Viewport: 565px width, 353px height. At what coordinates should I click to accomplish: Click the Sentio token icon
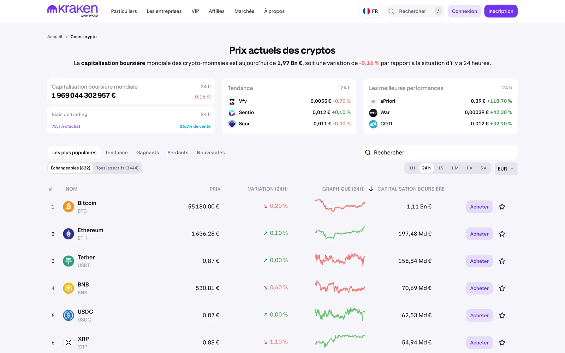[x=232, y=113]
